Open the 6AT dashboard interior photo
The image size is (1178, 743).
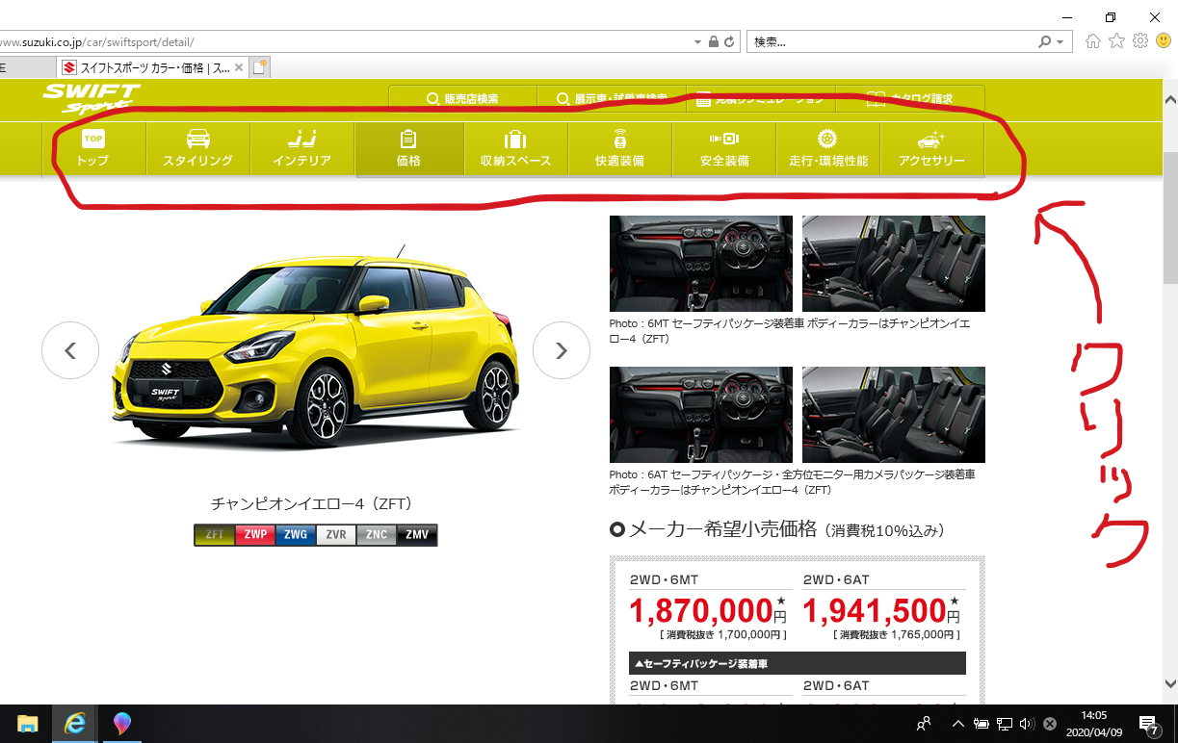tap(701, 414)
